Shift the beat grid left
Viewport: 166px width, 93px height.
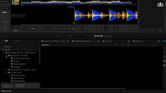[x=45, y=29]
